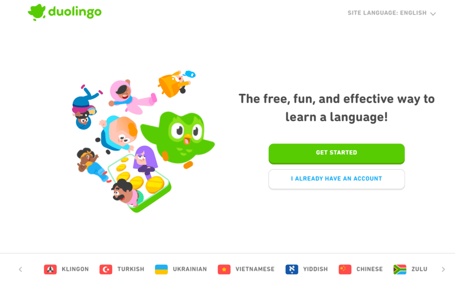Show previous languages with left arrow
Viewport: 455px width, 283px height.
click(20, 269)
